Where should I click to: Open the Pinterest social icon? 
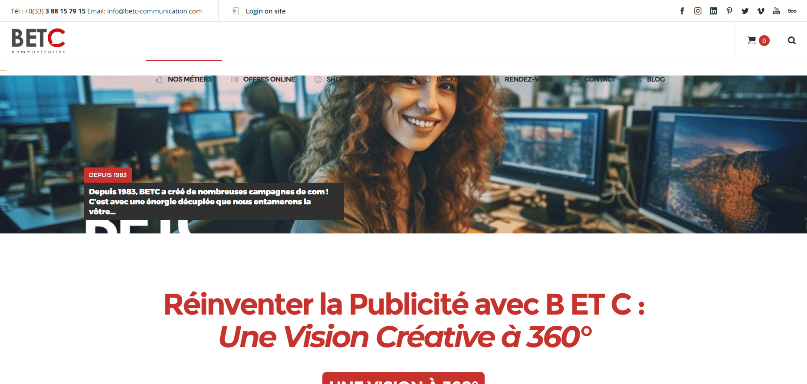(729, 11)
